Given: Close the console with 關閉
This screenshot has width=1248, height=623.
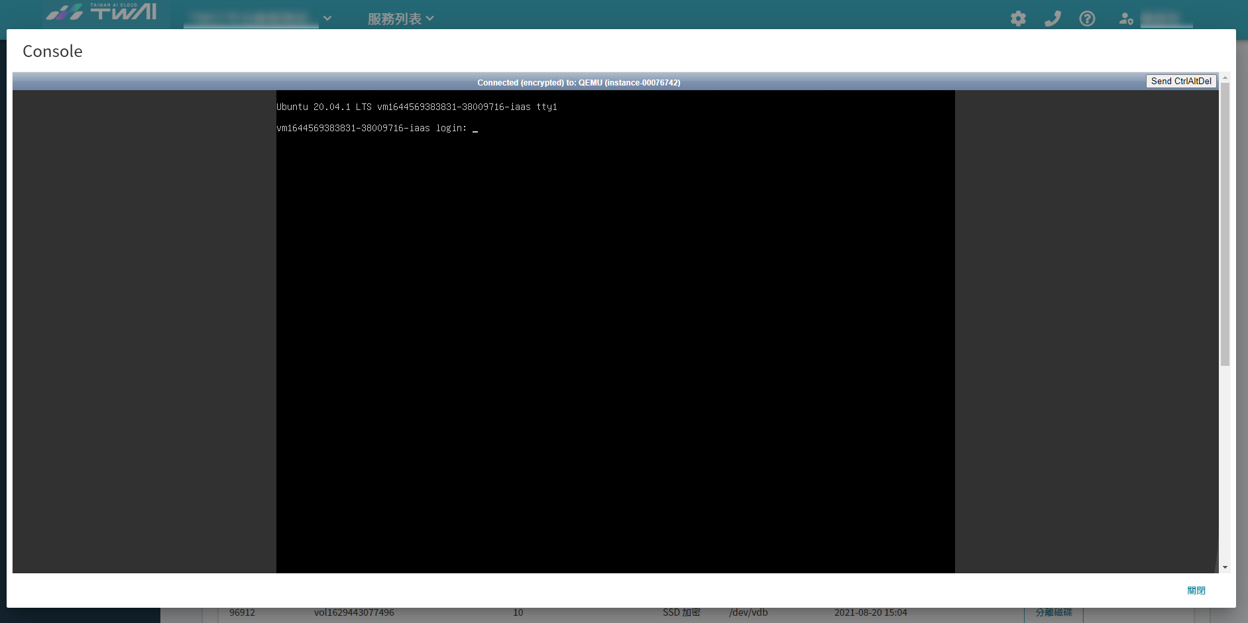Looking at the screenshot, I should (1196, 591).
